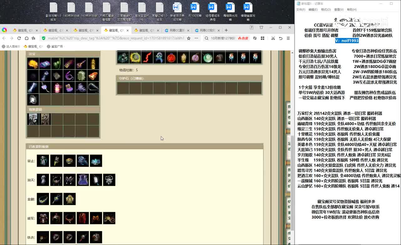This screenshot has height=245, width=401.
Task: Click the last armor icon in the 铁衣 row
Action: (x=96, y=237)
